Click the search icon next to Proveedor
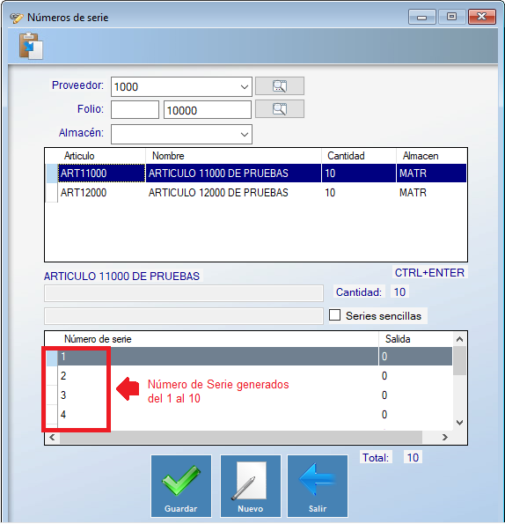 click(280, 86)
